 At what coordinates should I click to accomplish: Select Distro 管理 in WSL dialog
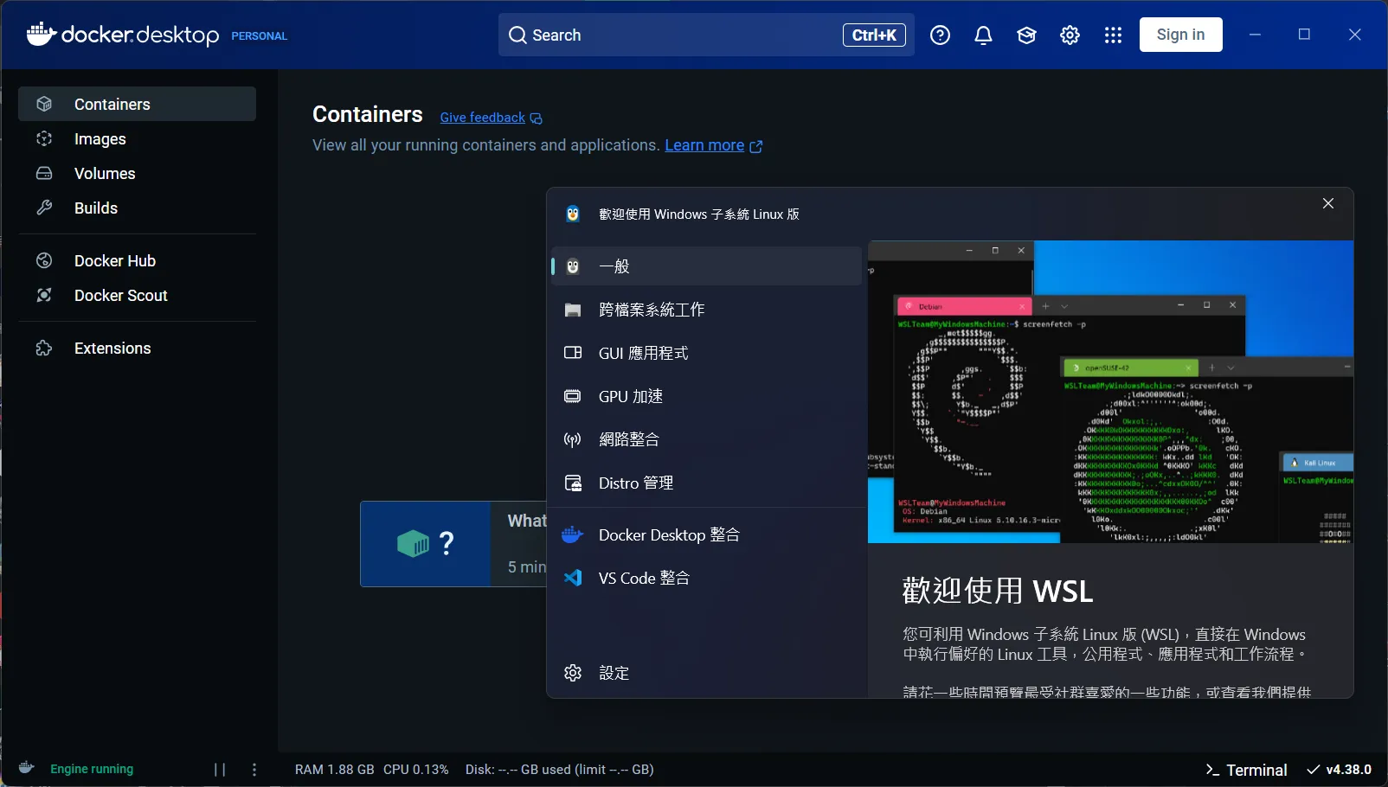706,483
